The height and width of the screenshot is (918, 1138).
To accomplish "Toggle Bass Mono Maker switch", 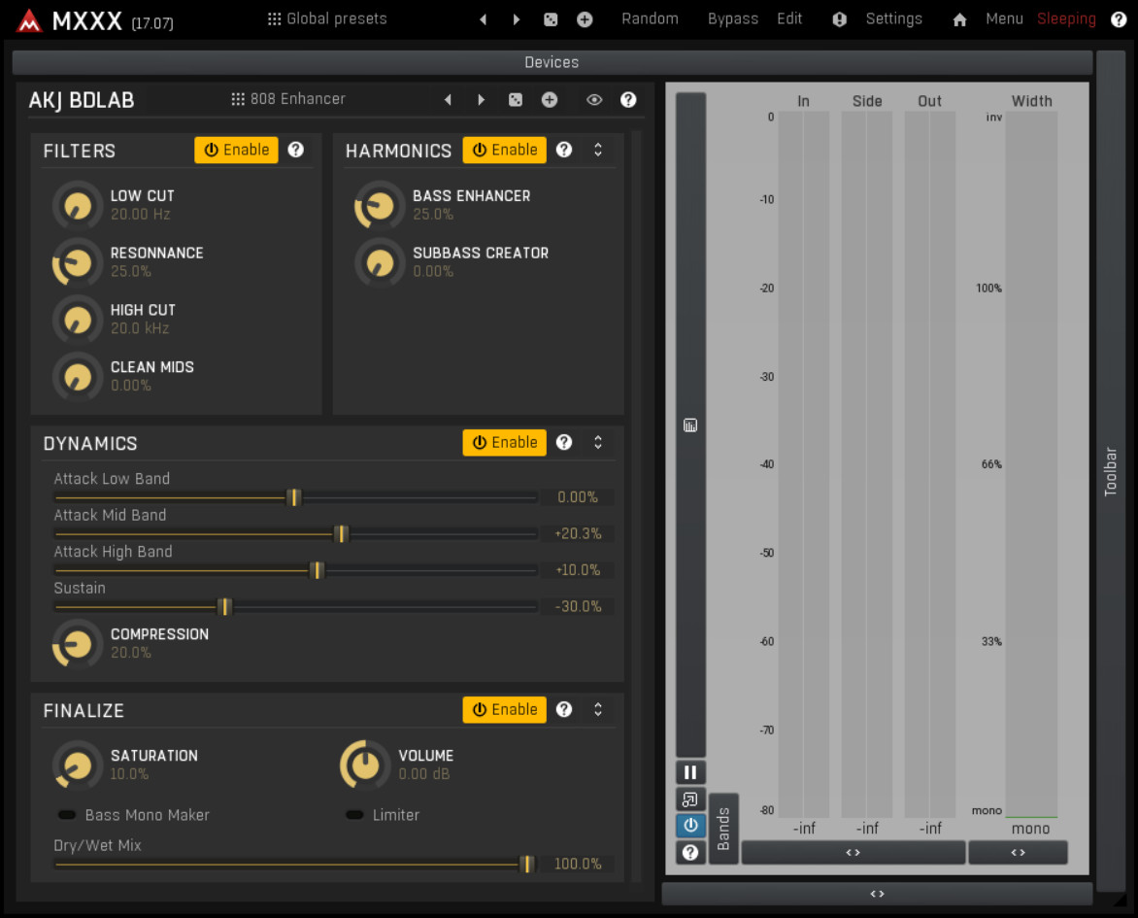I will [68, 815].
